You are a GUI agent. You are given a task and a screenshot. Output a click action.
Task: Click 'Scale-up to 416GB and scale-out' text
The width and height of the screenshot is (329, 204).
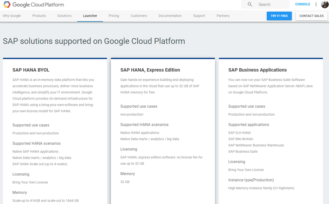pyautogui.click(x=45, y=200)
